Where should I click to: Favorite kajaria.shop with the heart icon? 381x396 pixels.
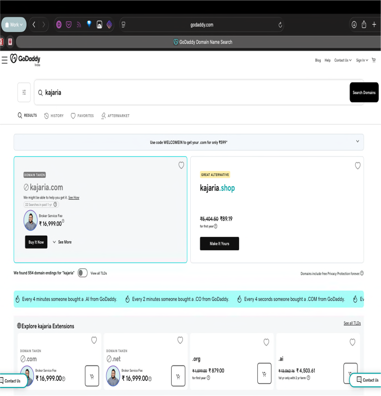point(357,166)
